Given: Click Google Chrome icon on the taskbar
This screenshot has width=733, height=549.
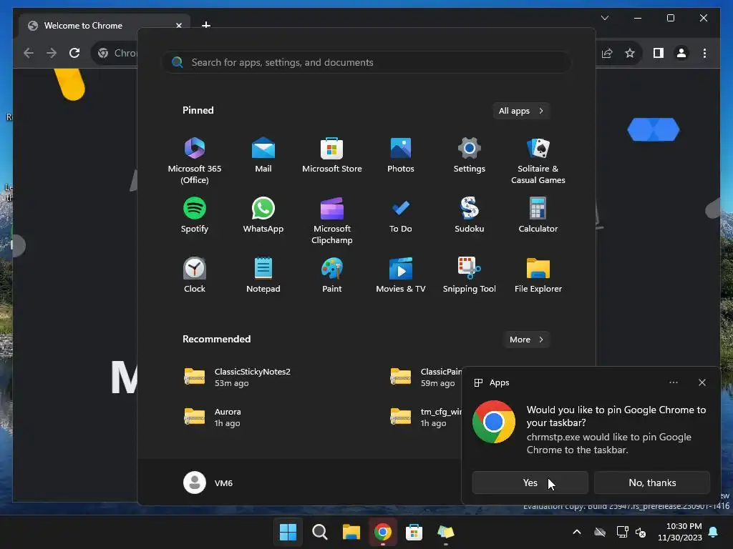Looking at the screenshot, I should 382,532.
